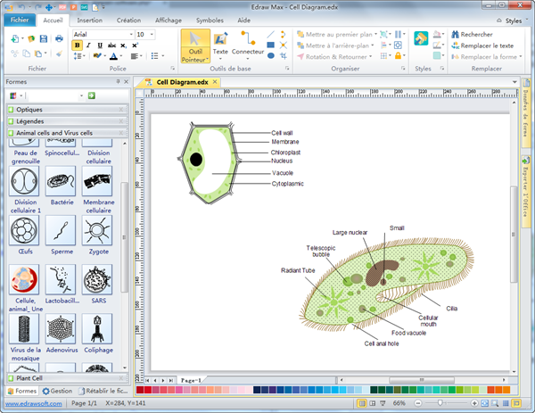
Task: Switch to the Symboles ribbon tab
Action: click(x=210, y=19)
